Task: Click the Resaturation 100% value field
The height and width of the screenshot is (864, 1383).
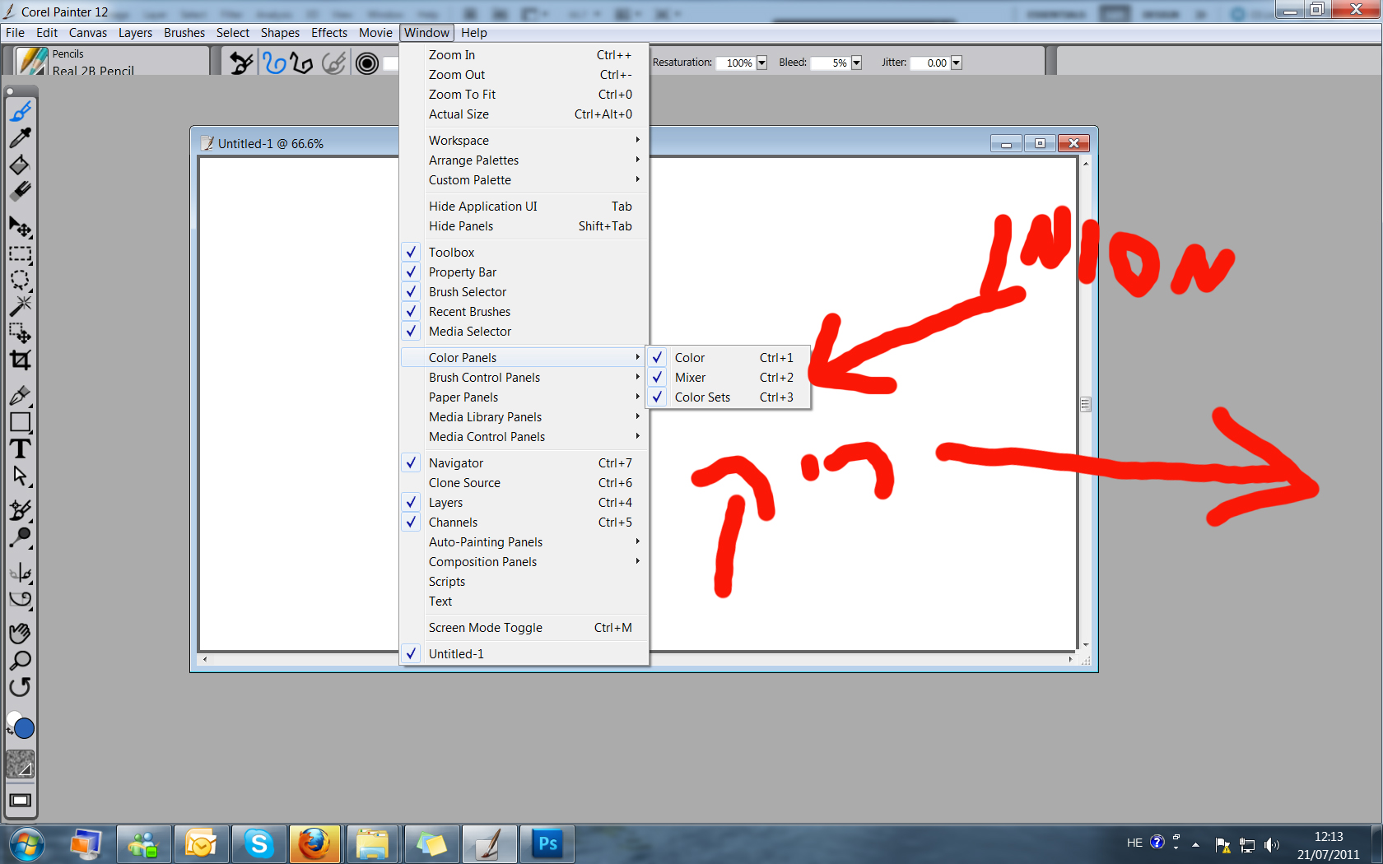Action: [x=736, y=63]
